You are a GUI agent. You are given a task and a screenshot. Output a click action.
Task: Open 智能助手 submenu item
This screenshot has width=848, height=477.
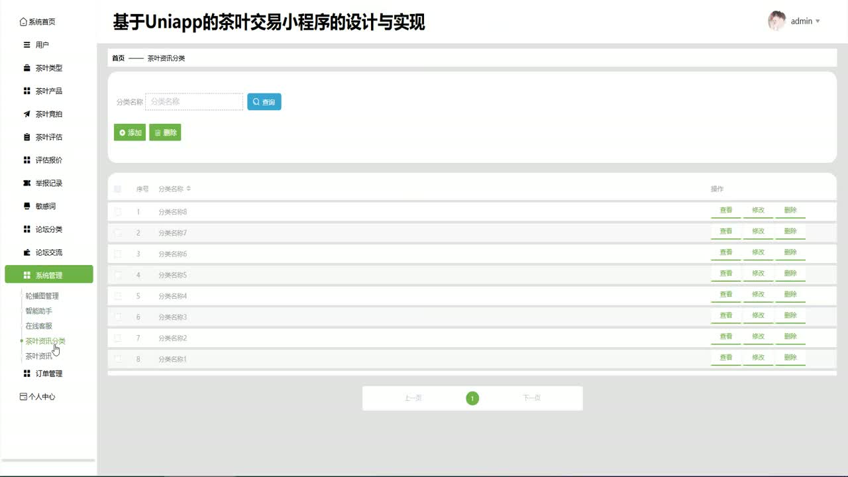[38, 311]
